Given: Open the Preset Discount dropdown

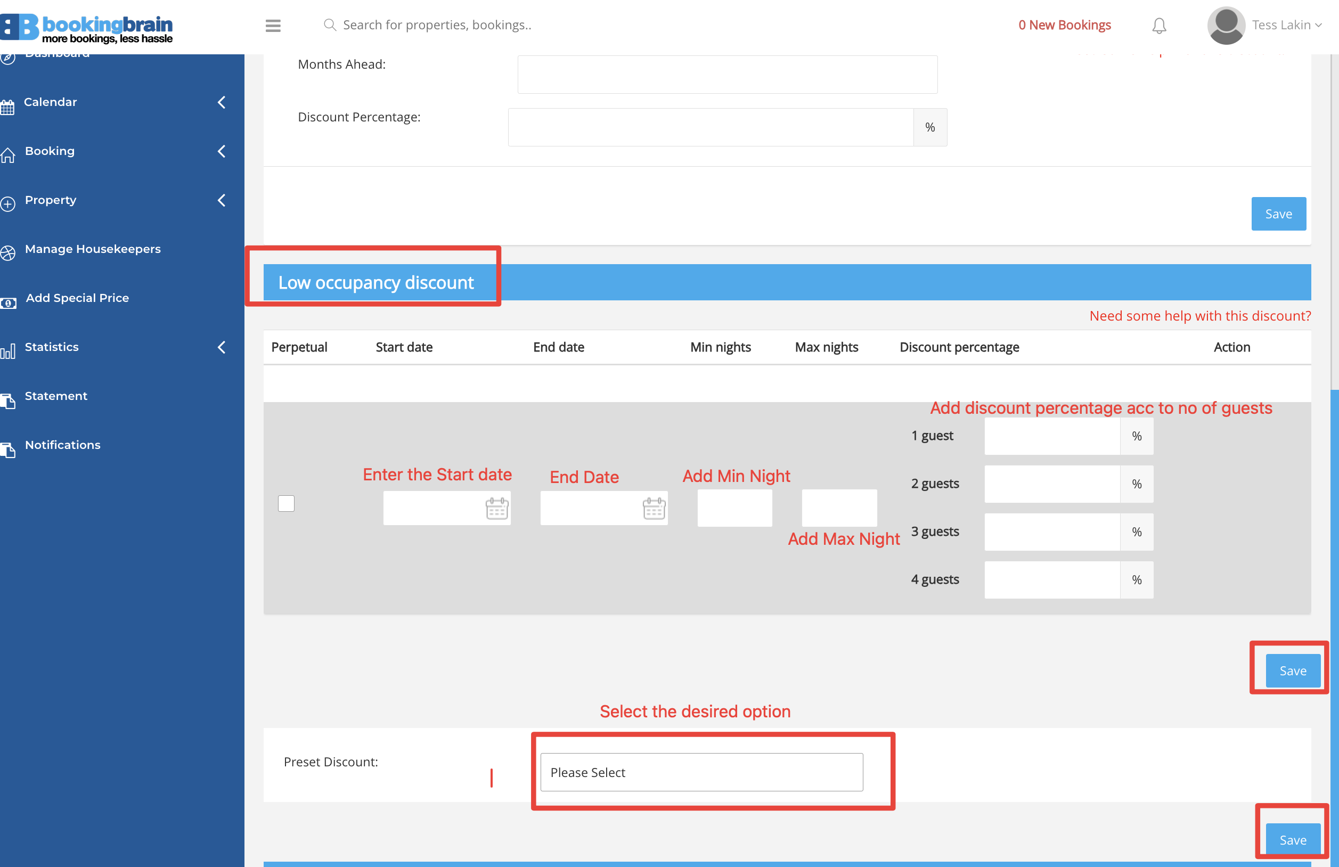Looking at the screenshot, I should 701,772.
